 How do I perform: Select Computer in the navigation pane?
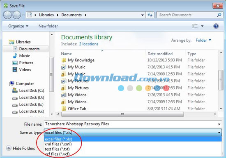[21, 84]
